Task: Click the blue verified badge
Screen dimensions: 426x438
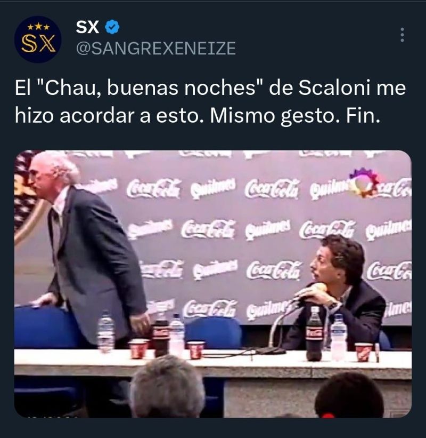Action: 112,27
